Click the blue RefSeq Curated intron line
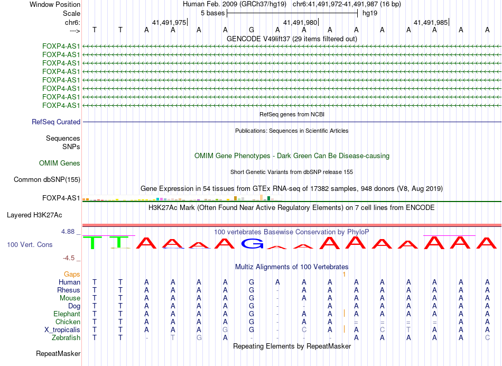The image size is (502, 366). point(292,122)
